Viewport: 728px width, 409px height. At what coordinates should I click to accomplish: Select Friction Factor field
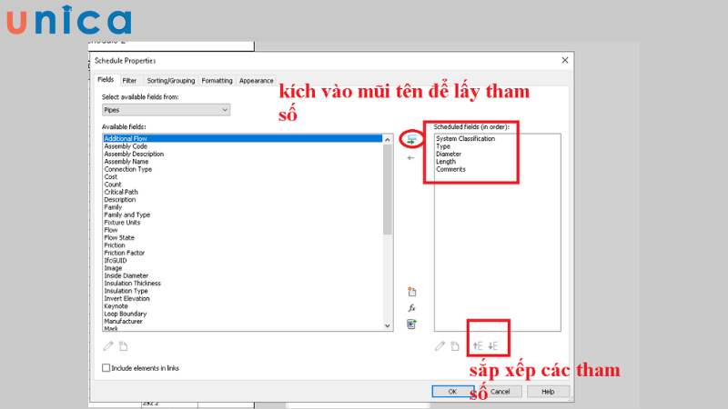click(125, 253)
